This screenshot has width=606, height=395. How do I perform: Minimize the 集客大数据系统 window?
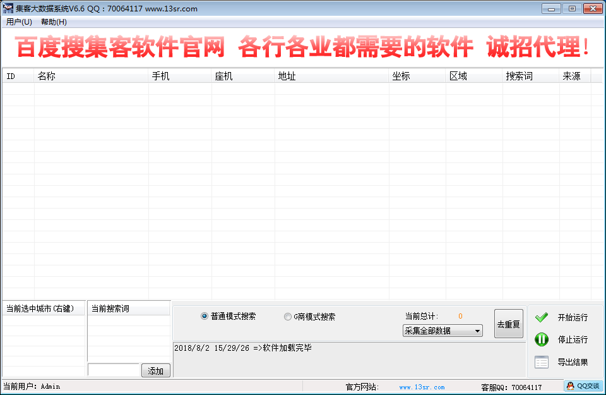click(552, 8)
